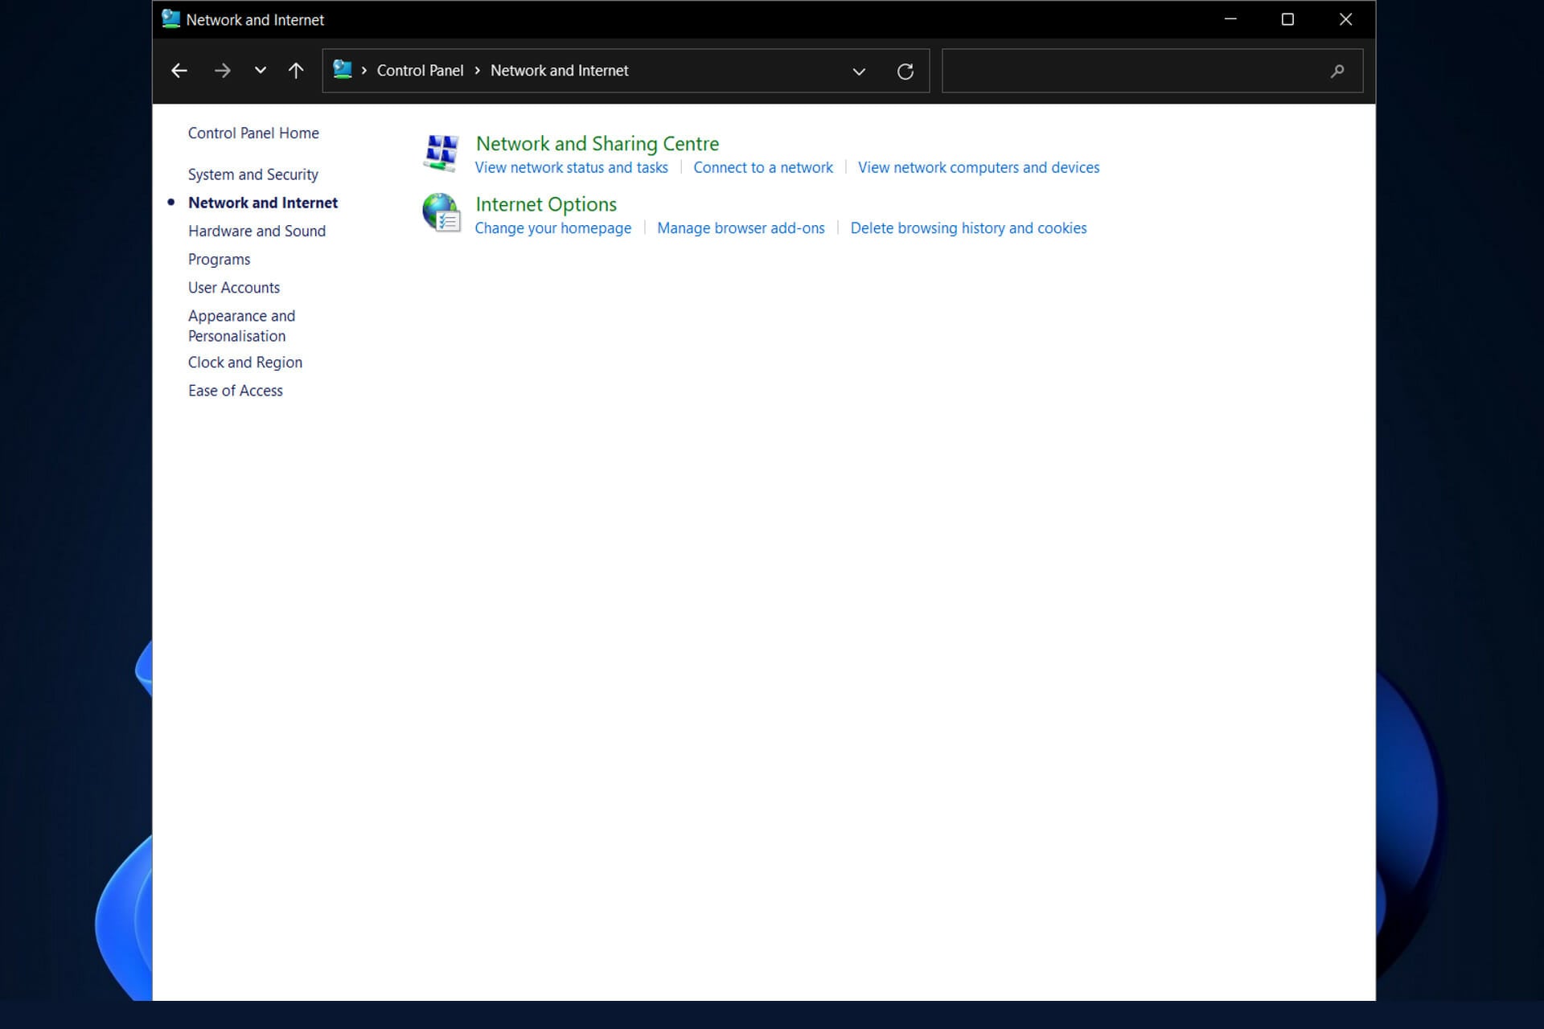
Task: Click the Internet Options globe icon
Action: pos(442,213)
